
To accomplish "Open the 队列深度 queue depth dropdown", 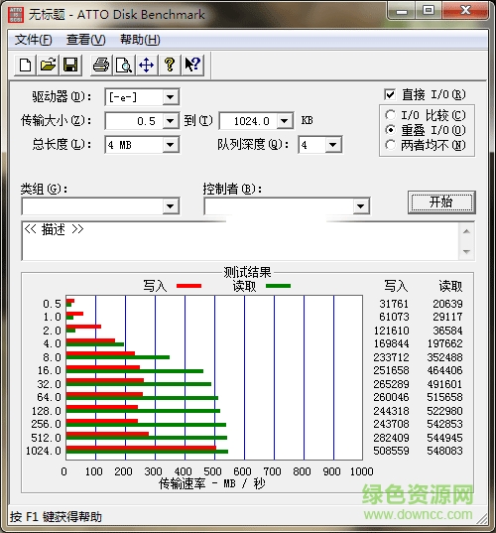I will (x=333, y=145).
